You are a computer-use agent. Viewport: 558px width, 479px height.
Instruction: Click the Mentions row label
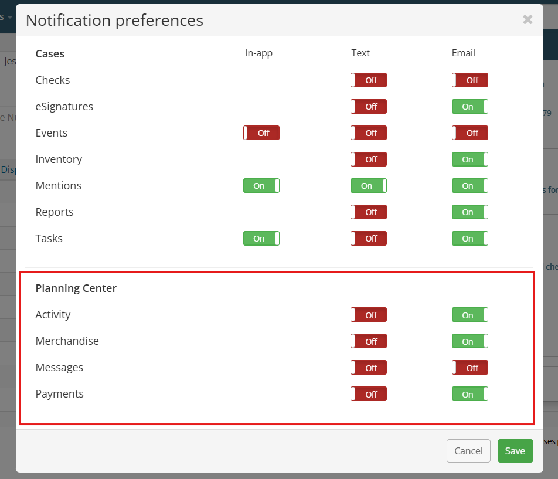(x=59, y=185)
